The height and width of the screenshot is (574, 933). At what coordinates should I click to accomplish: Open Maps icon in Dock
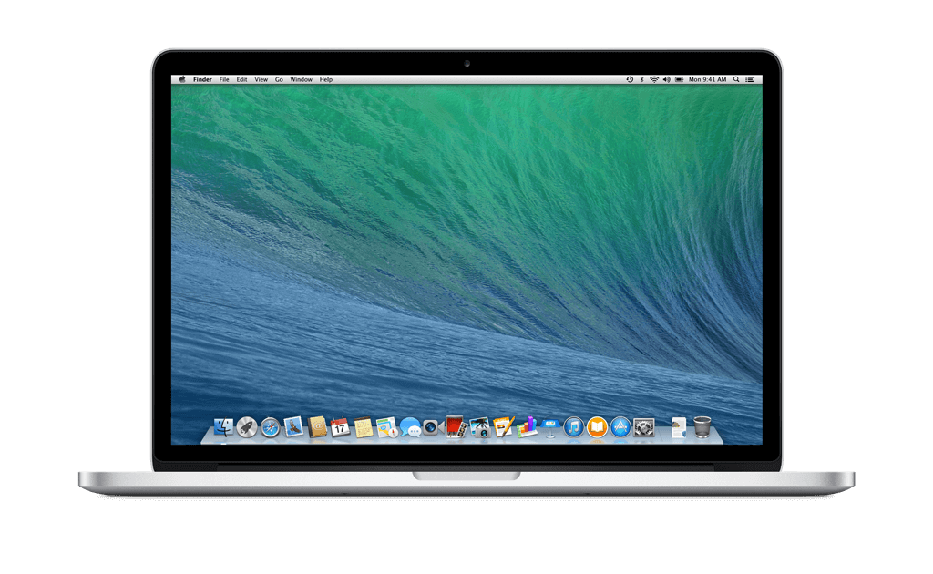tap(386, 427)
